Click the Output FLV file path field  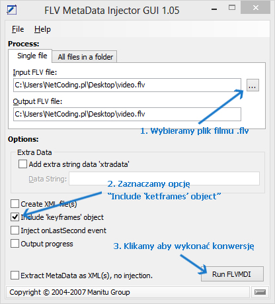127,114
